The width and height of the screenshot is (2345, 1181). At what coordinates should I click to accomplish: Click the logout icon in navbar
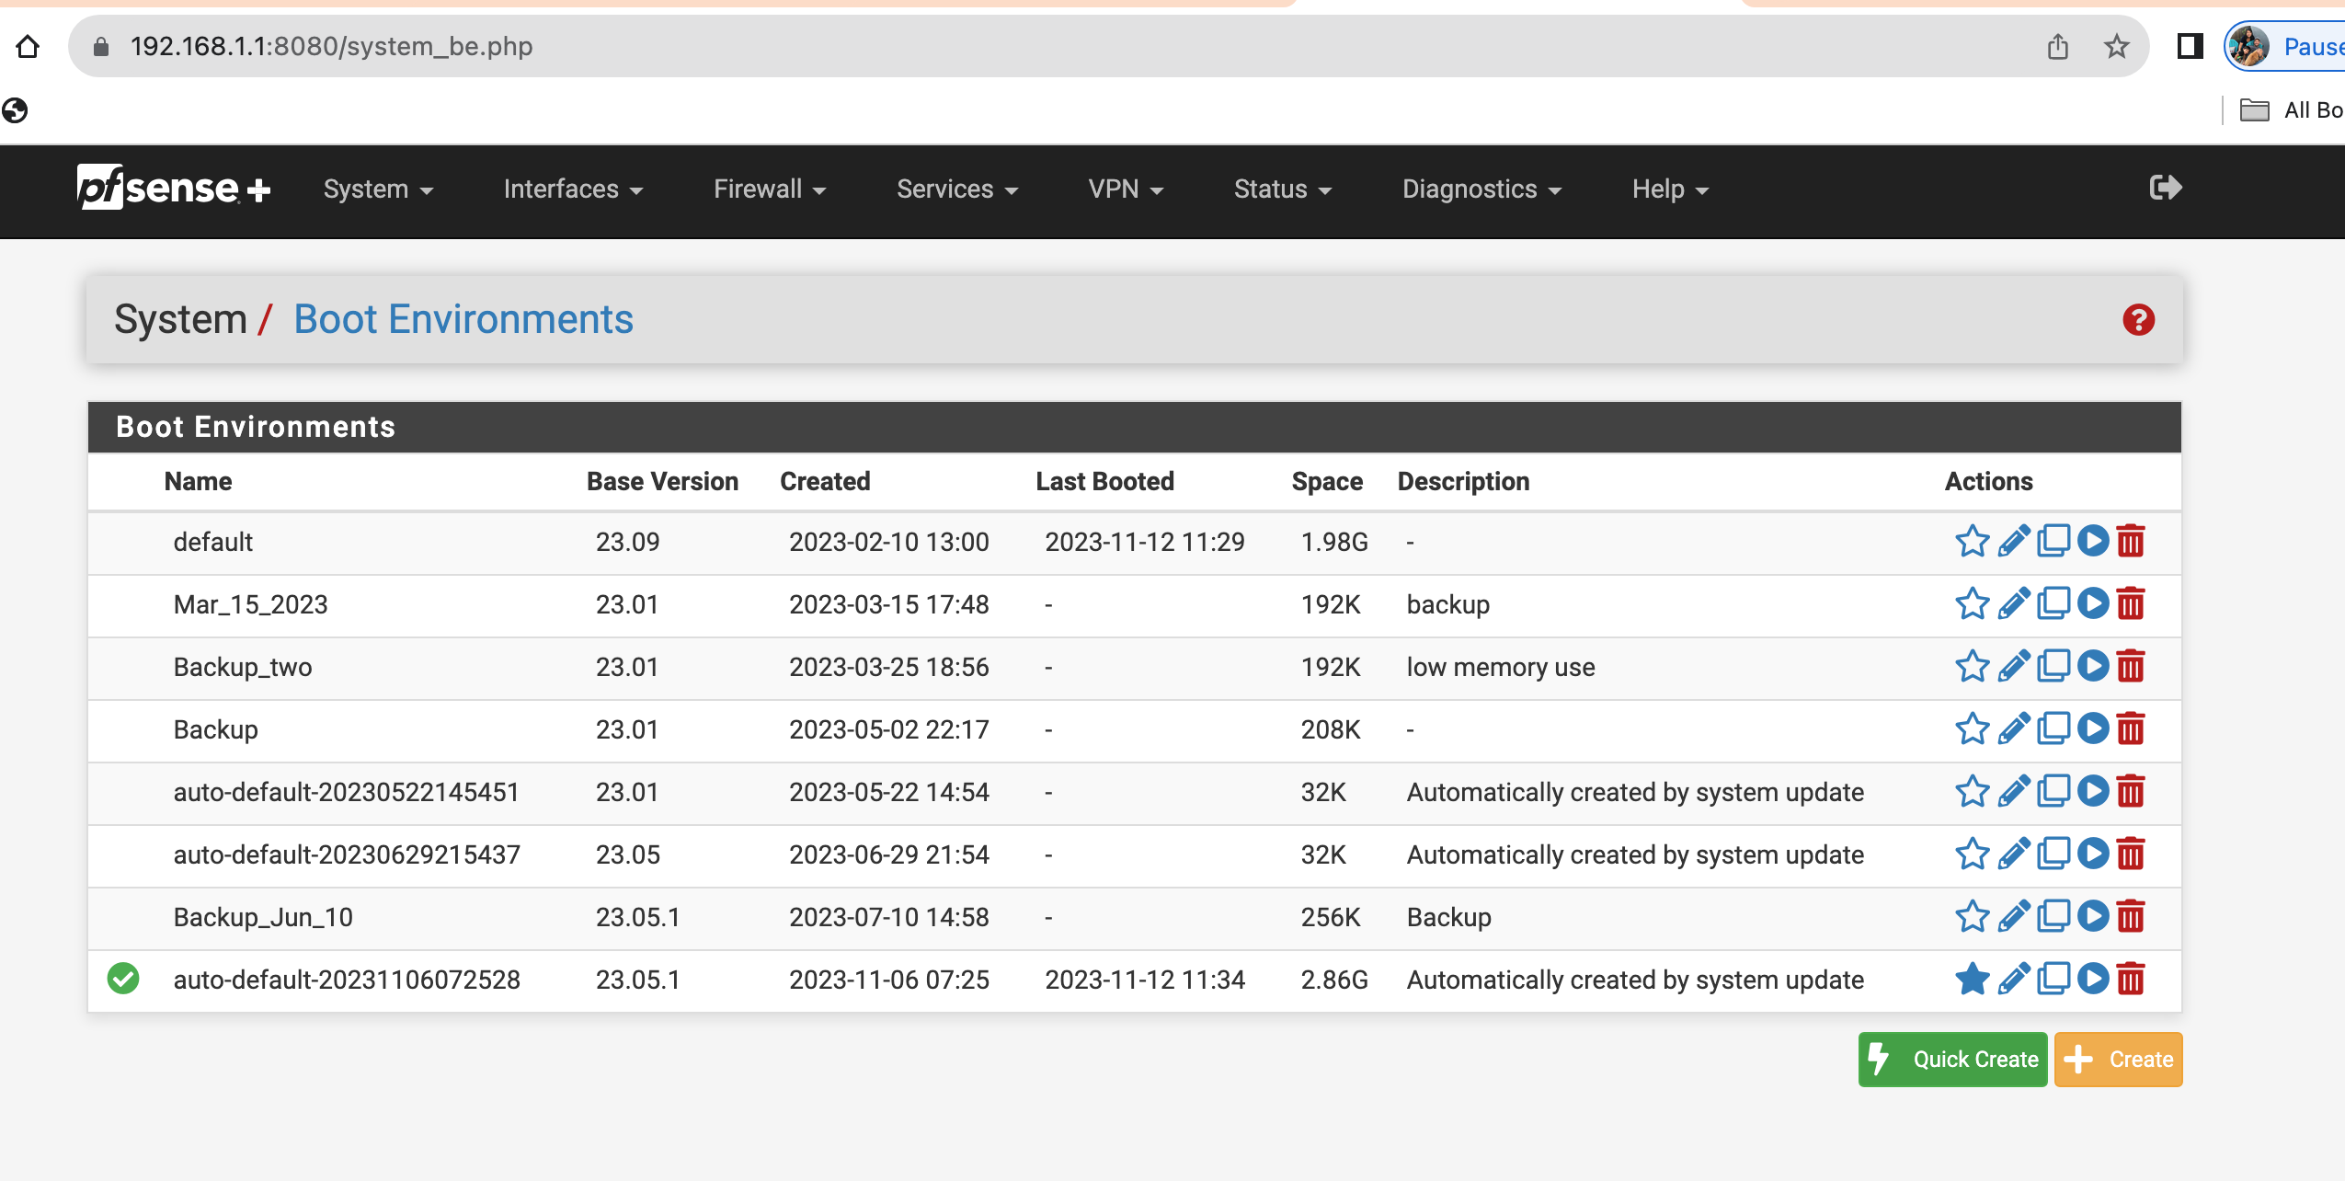point(2165,189)
